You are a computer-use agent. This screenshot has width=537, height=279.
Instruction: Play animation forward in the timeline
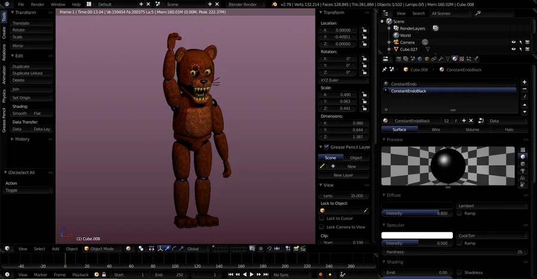point(252,275)
